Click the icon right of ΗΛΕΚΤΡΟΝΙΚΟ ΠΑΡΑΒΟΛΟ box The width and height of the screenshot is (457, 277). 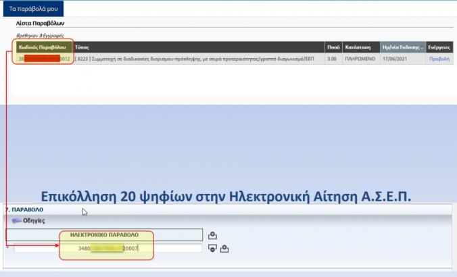pyautogui.click(x=212, y=235)
